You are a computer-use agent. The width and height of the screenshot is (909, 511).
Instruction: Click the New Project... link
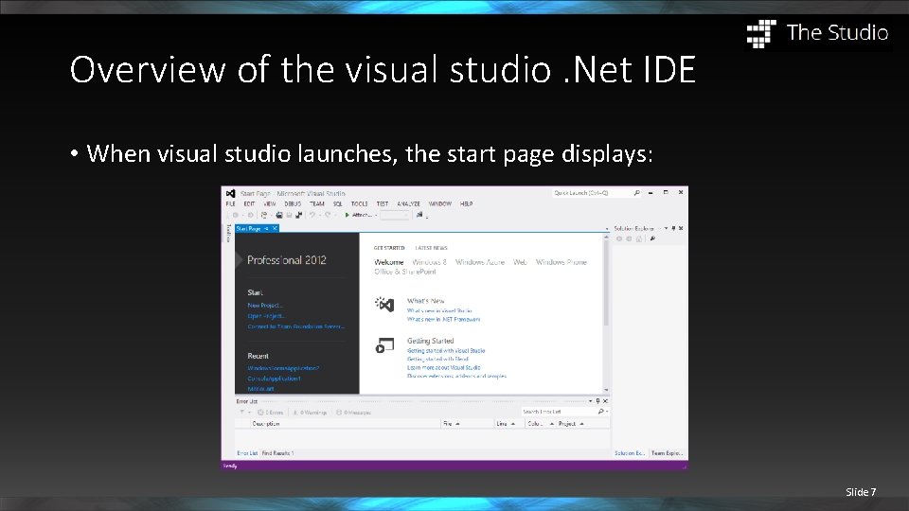(265, 306)
